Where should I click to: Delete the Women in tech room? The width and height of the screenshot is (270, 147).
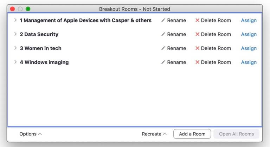click(213, 48)
